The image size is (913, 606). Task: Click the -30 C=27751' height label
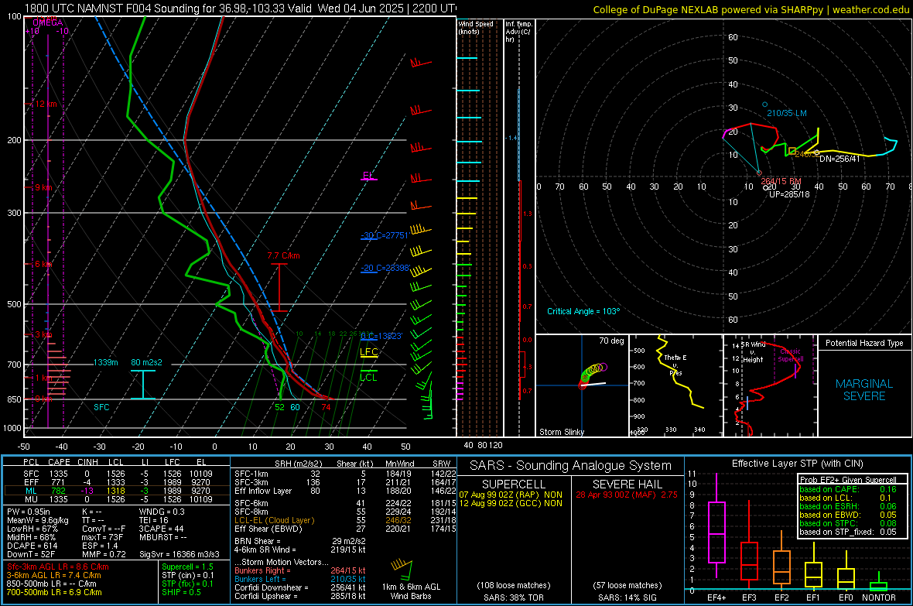coord(385,235)
